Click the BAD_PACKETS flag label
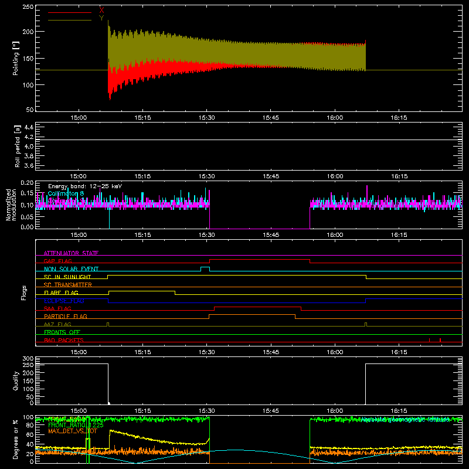This screenshot has height=469, width=469. pos(64,340)
